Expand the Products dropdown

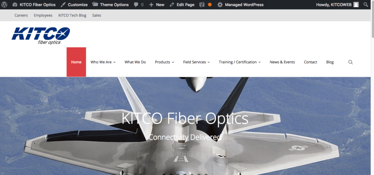click(x=164, y=62)
